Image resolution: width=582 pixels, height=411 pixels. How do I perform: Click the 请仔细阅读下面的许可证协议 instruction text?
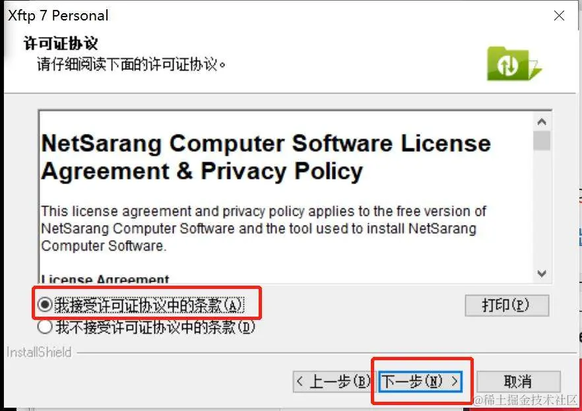(x=131, y=65)
